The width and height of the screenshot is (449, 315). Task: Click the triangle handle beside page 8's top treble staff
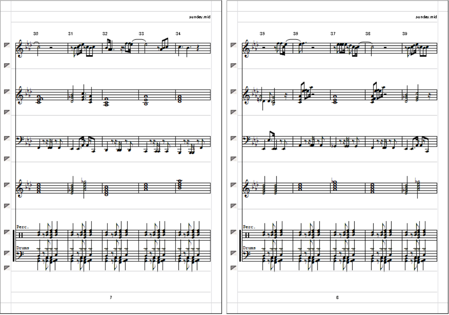[x=234, y=45]
